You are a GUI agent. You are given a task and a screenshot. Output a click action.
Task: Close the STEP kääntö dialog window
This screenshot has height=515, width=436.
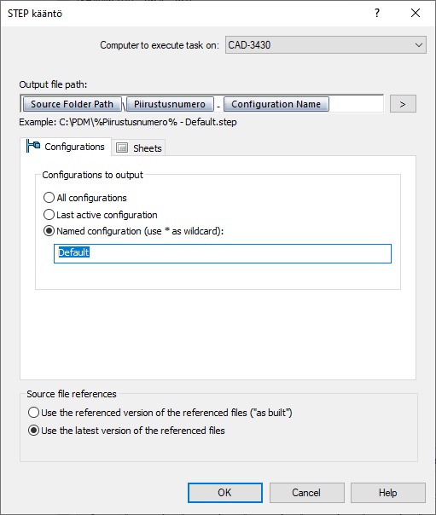click(416, 13)
